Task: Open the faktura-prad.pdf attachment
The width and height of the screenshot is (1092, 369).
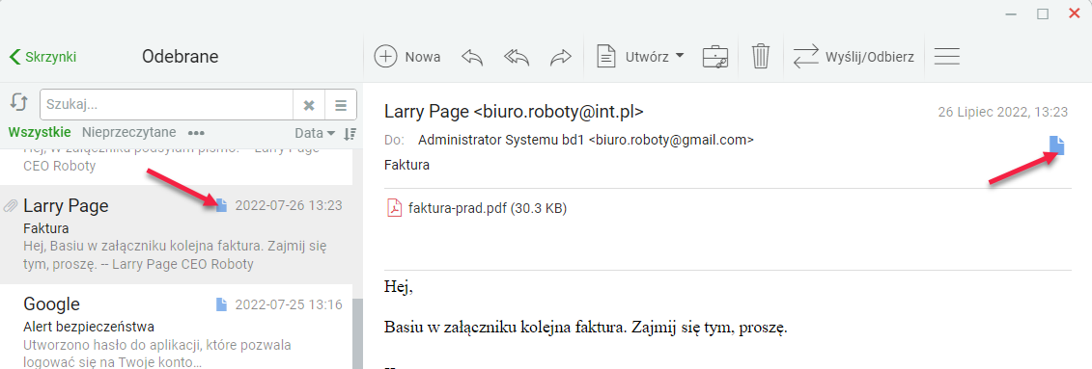Action: pos(476,208)
